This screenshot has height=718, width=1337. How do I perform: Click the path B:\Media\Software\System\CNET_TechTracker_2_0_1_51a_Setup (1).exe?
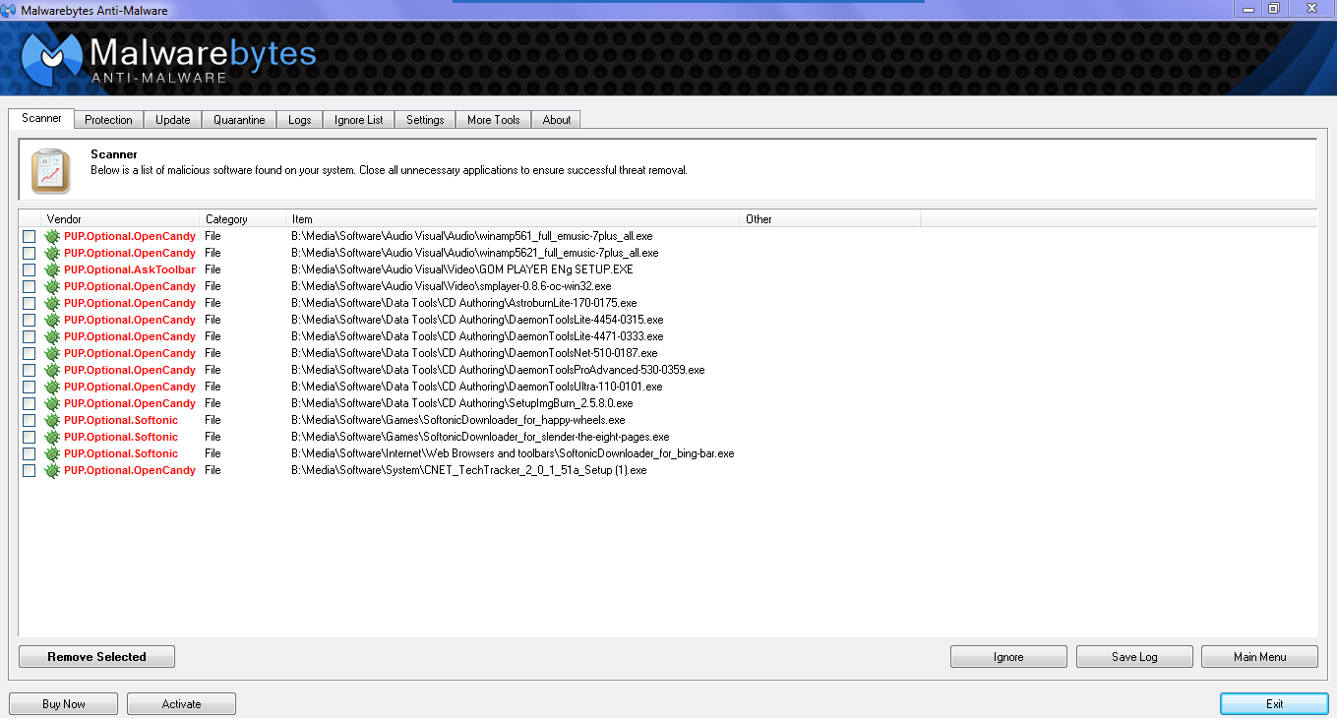[469, 470]
